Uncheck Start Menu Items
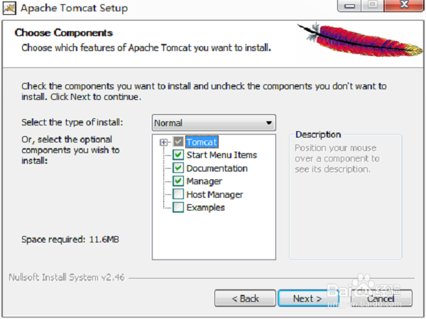The height and width of the screenshot is (319, 426). [178, 155]
